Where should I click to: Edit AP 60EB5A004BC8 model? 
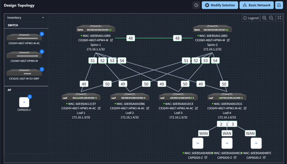coord(235,158)
